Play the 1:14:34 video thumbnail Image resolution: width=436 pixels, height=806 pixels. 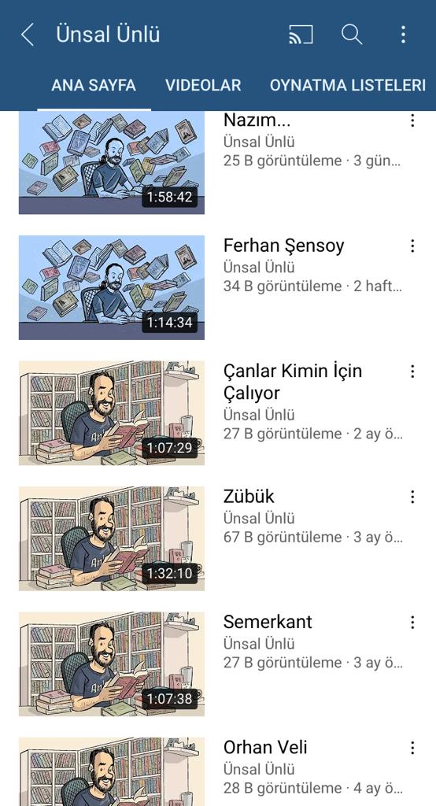point(112,288)
